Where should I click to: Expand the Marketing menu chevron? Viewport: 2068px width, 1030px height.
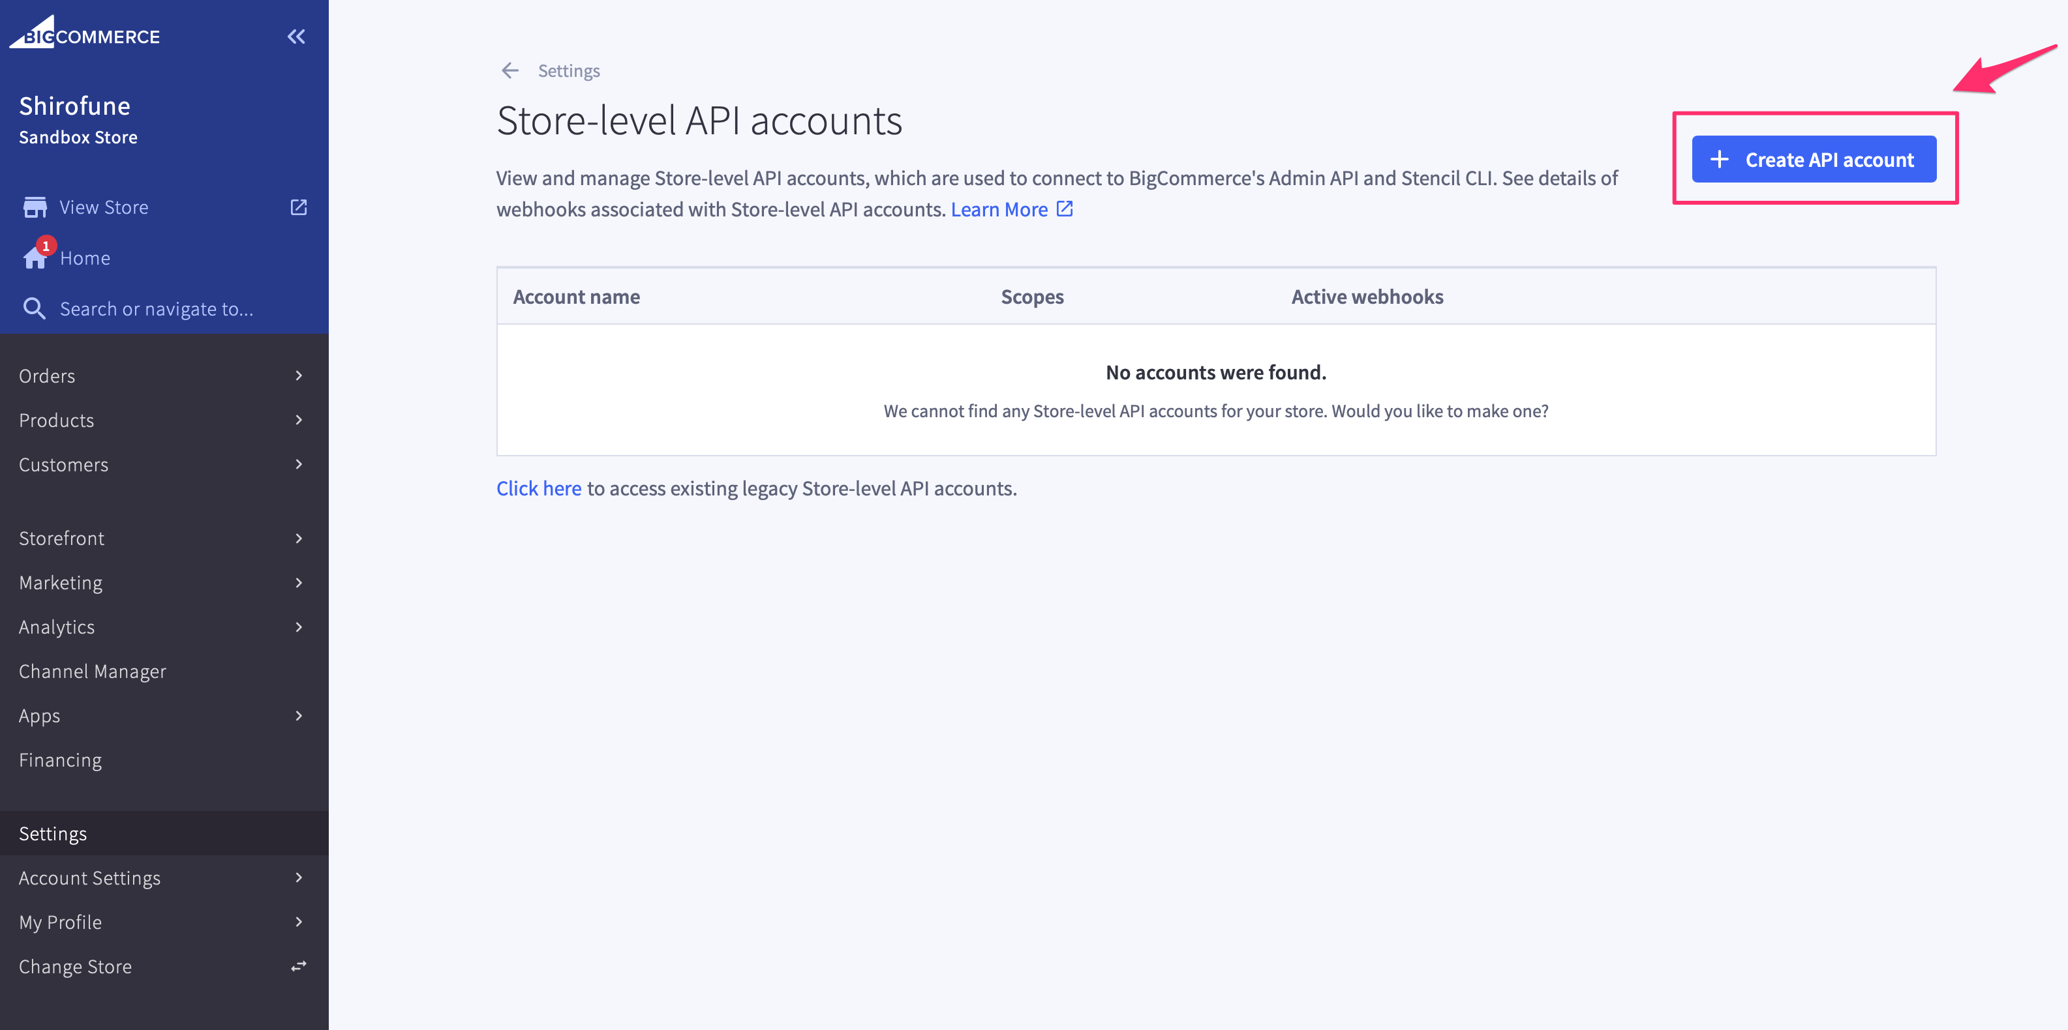299,582
